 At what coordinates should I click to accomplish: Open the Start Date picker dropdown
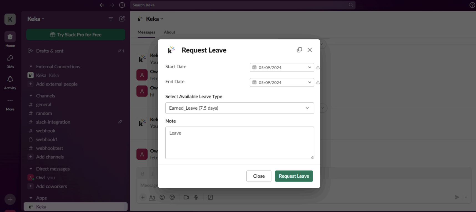tap(282, 68)
